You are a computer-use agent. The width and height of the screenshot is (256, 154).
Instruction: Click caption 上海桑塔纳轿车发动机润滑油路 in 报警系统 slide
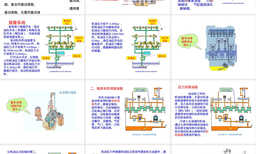[x=60, y=72]
